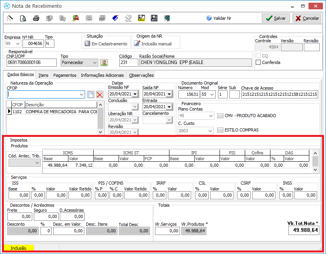
Task: Click the magic wand toolbar icon
Action: [x=10, y=18]
